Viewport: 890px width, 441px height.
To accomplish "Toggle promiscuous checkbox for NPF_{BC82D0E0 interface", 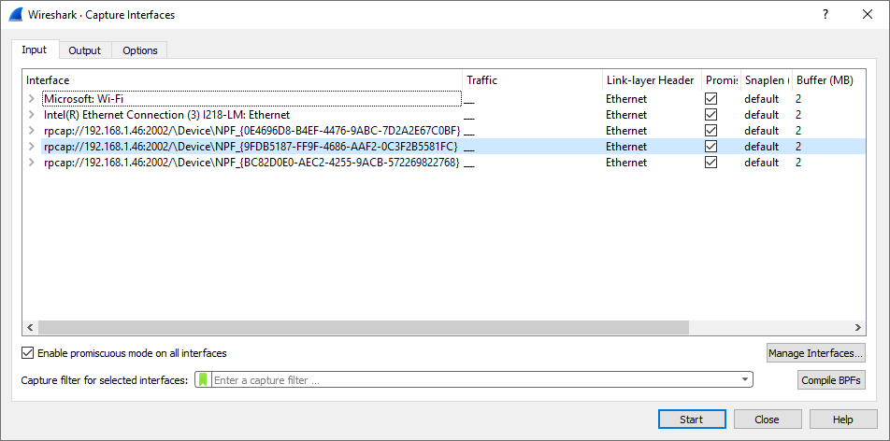I will [711, 163].
